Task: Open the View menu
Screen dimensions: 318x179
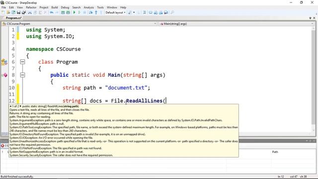Action: point(20,7)
